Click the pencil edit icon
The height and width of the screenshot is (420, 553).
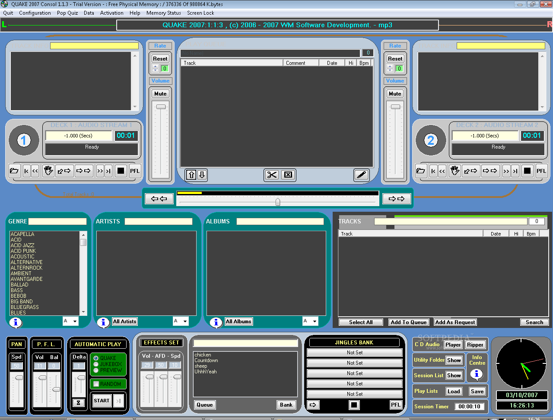pos(361,175)
